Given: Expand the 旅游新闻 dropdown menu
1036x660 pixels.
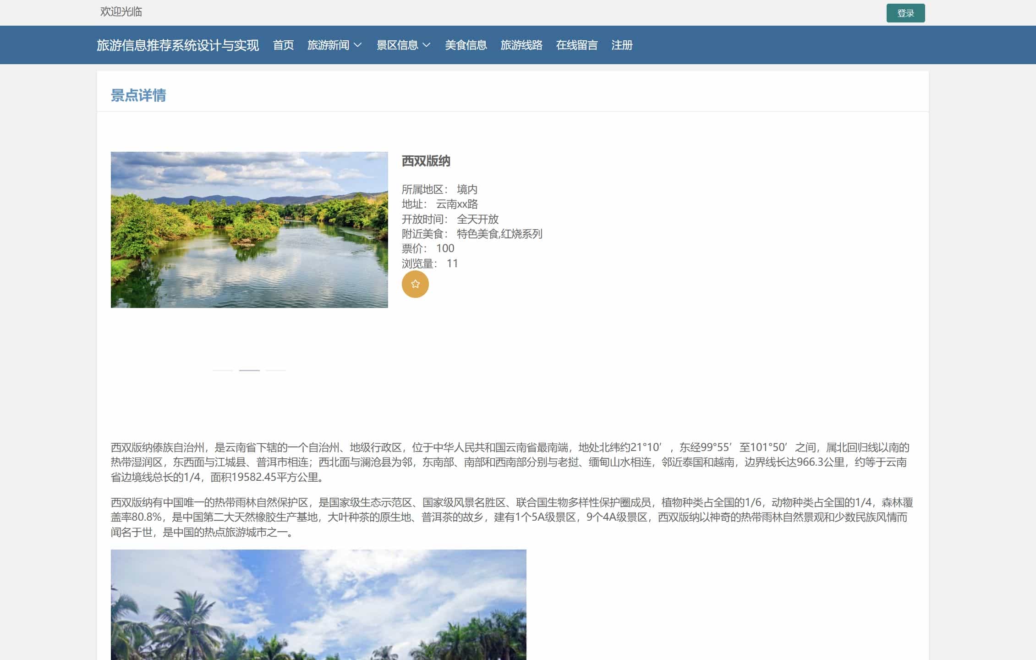Looking at the screenshot, I should [x=334, y=45].
